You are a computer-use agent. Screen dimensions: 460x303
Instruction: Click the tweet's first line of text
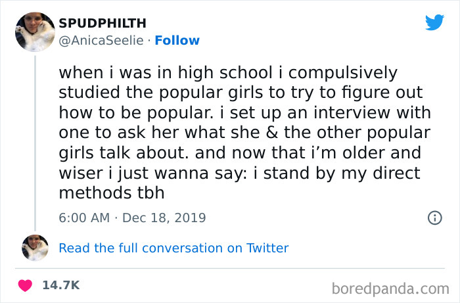click(x=228, y=72)
